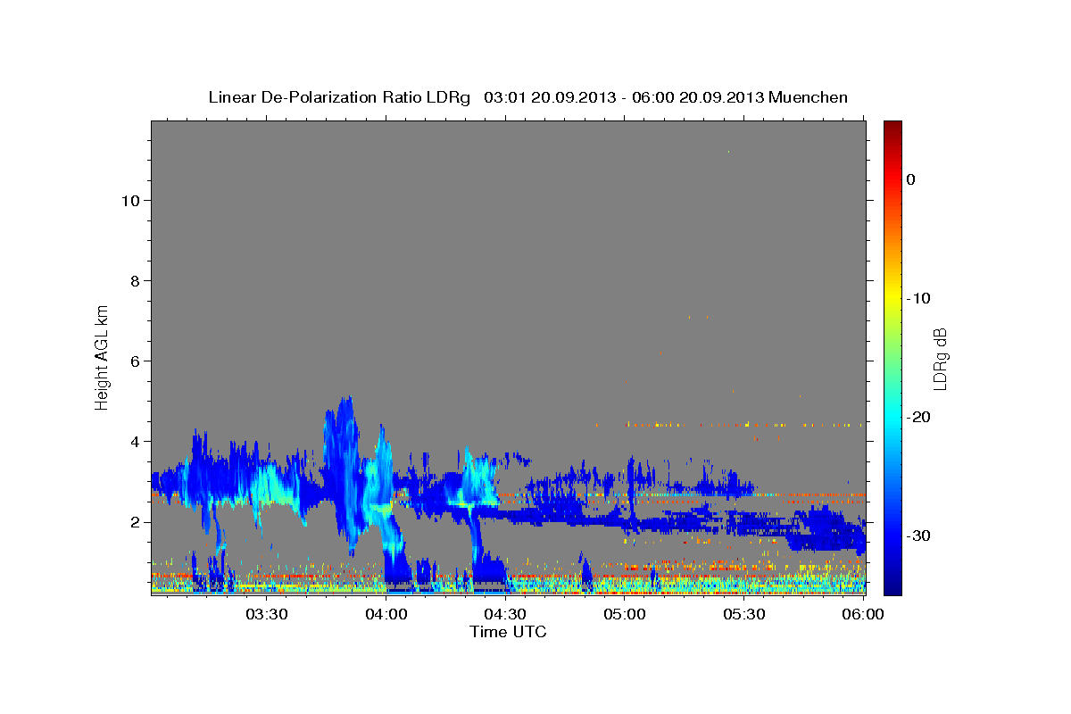The width and height of the screenshot is (1071, 714).
Task: Click the 04:00 time tick label
Action: pos(386,614)
